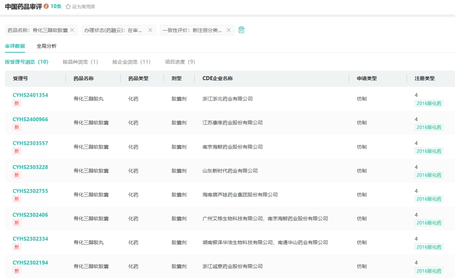
Task: Open acceptance number CYHS2302194
Action: [x=30, y=263]
